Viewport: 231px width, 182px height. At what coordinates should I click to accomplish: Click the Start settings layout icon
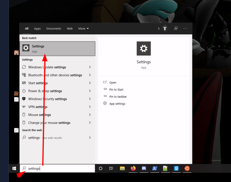pyautogui.click(x=24, y=83)
